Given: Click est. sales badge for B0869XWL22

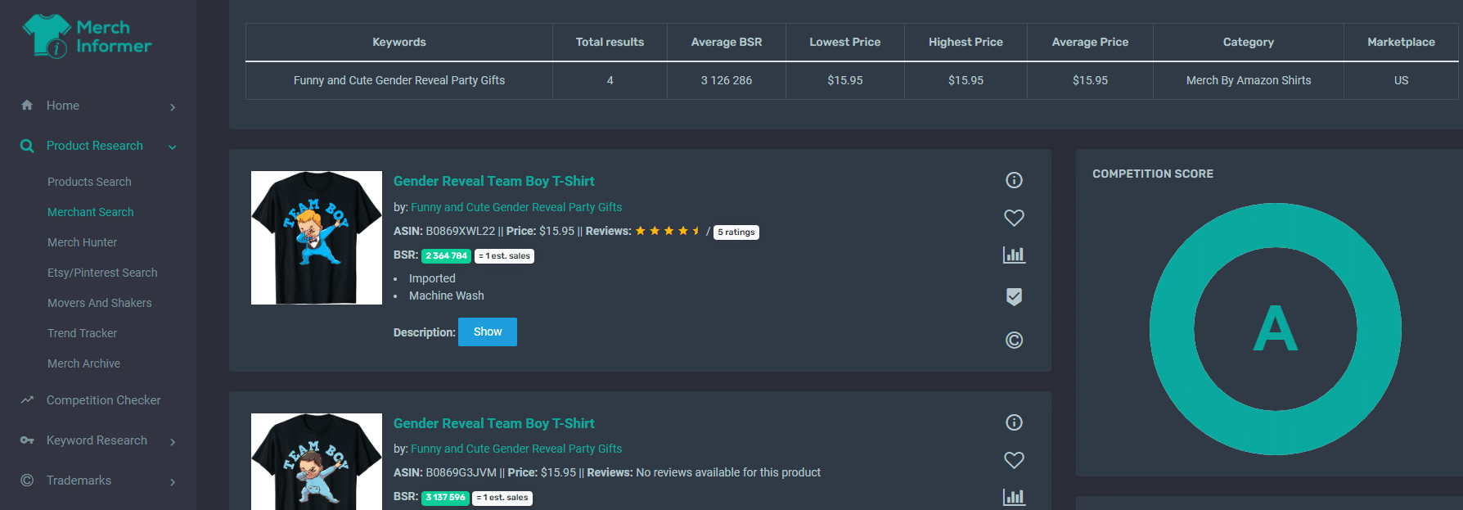Looking at the screenshot, I should [x=505, y=256].
